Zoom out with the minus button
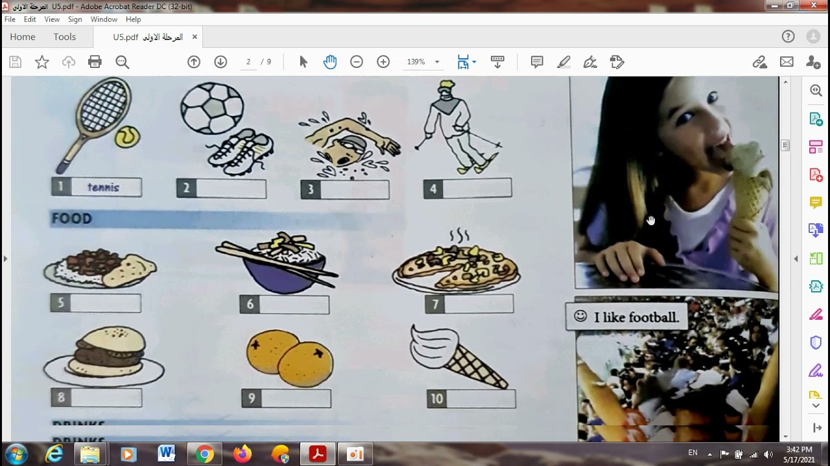This screenshot has height=466, width=830. pyautogui.click(x=357, y=62)
